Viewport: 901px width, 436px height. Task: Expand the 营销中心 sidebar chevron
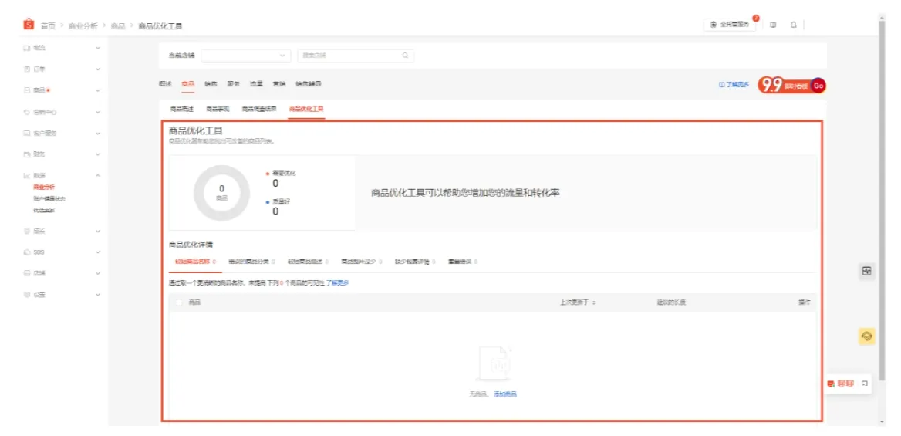(98, 112)
